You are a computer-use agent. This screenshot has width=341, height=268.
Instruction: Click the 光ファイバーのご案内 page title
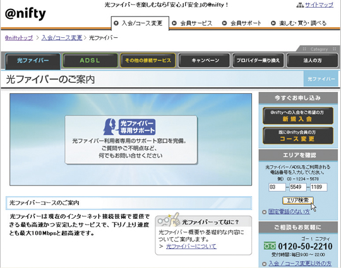(51, 79)
